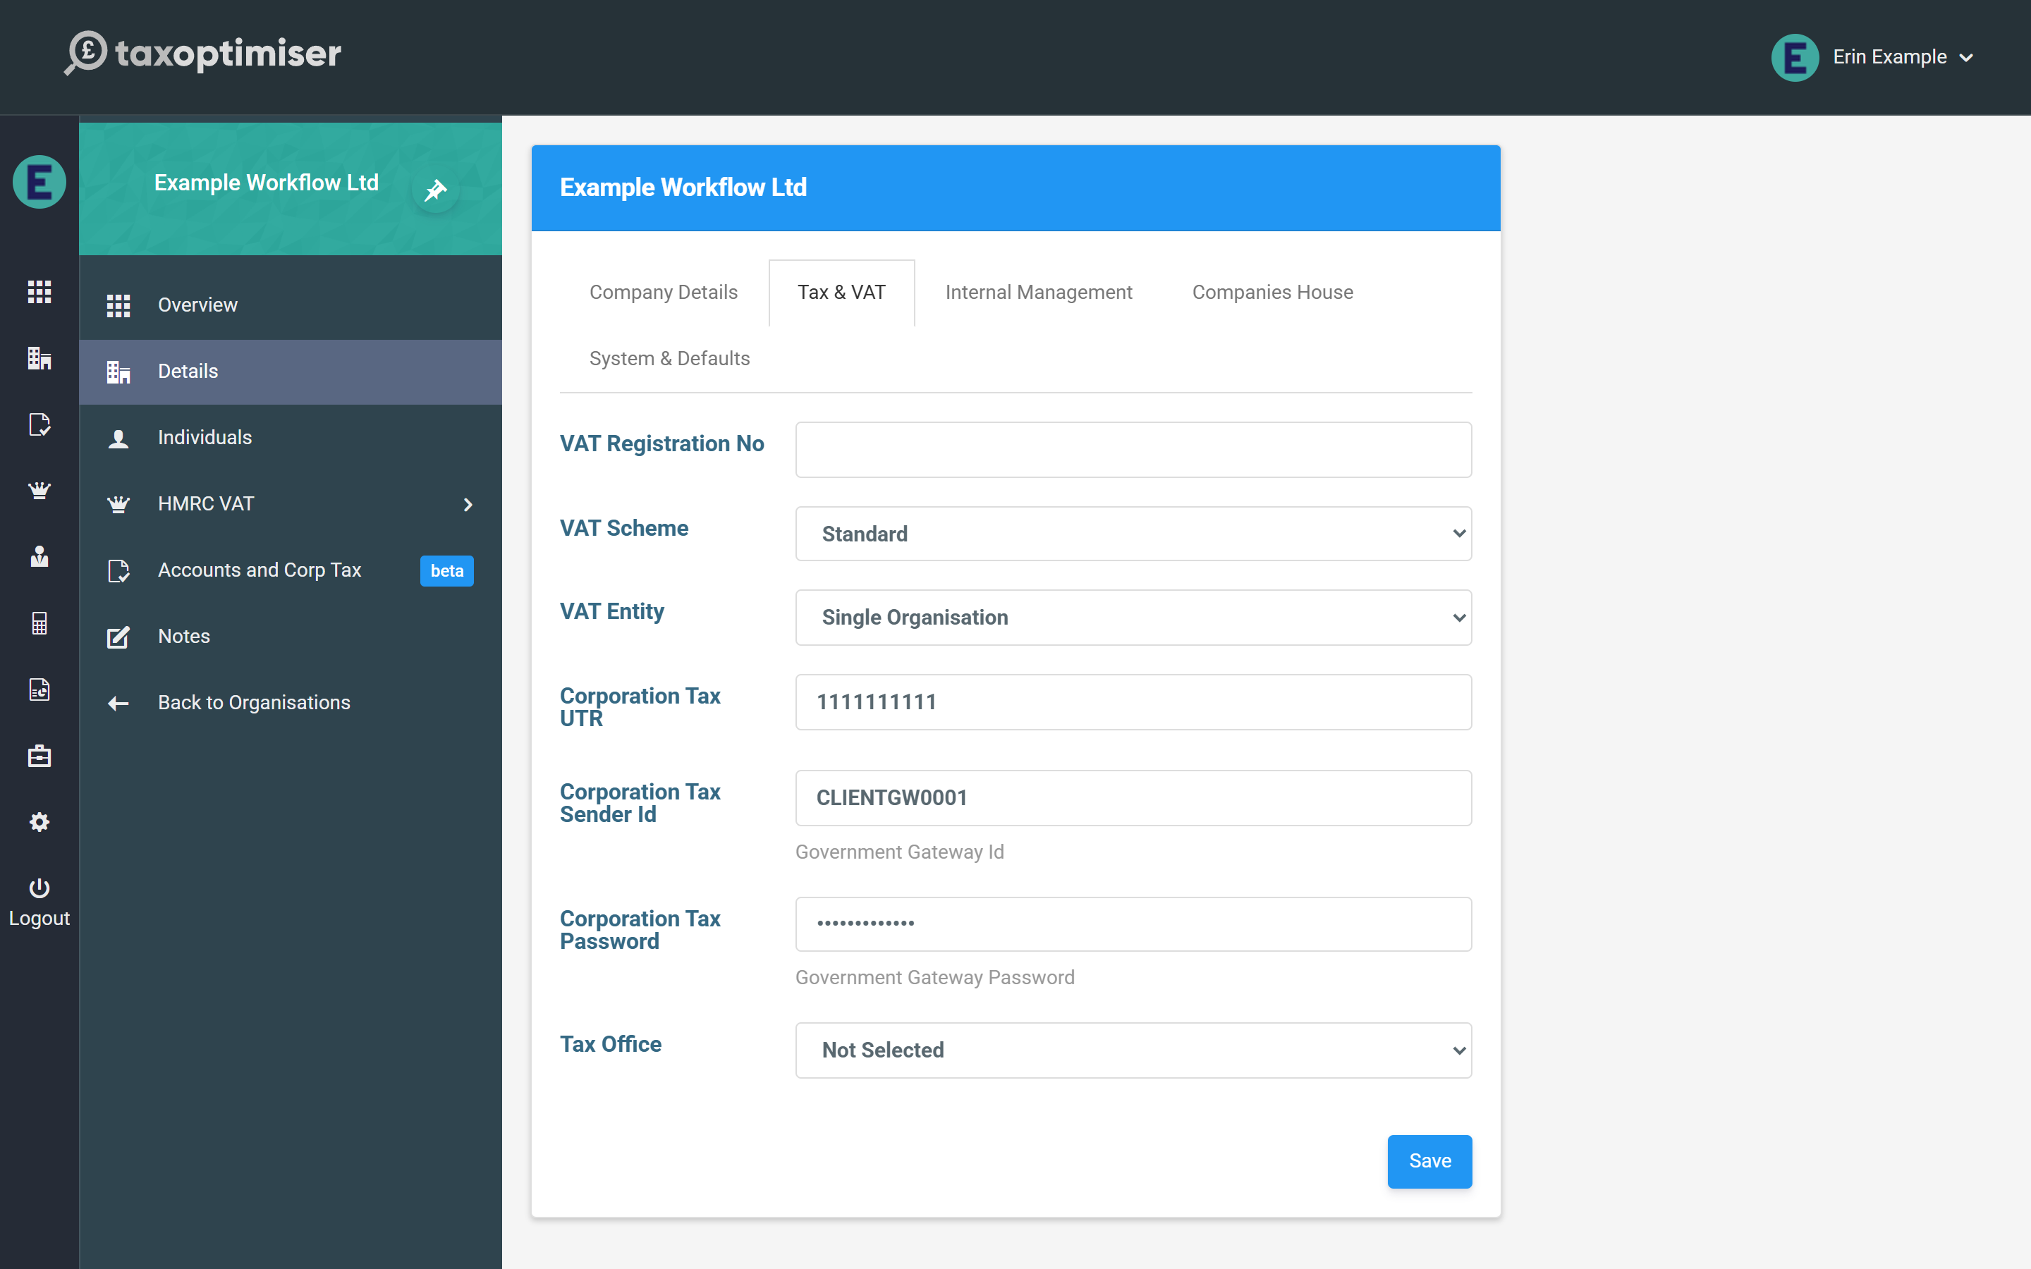This screenshot has width=2031, height=1269.
Task: Click the VAT Registration No label
Action: tap(661, 444)
